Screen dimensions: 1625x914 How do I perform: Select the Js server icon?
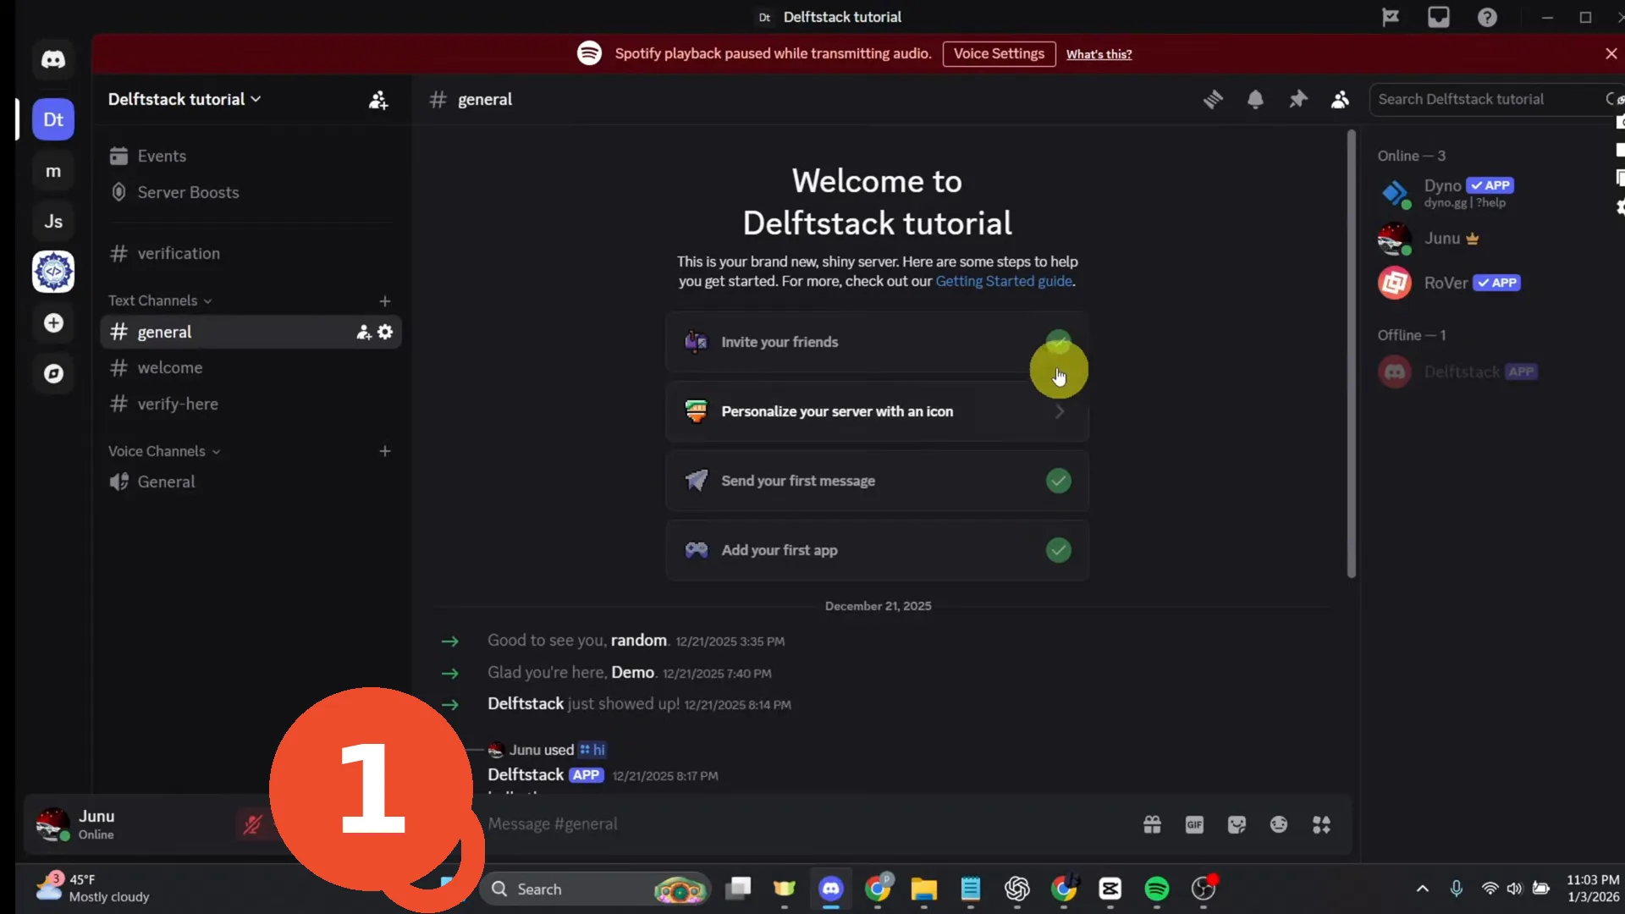53,222
